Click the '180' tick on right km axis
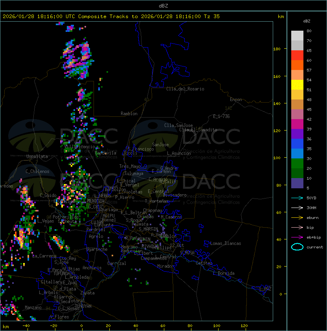This screenshot has width=327, height=331. [277, 49]
